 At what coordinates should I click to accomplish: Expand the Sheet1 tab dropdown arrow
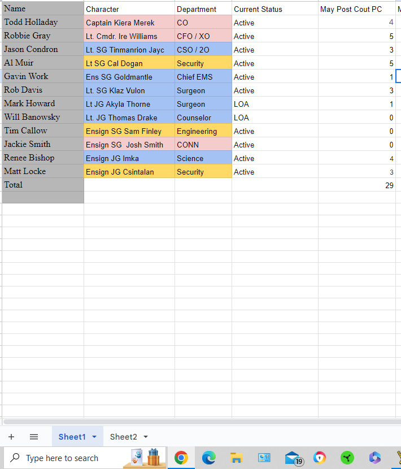point(94,437)
